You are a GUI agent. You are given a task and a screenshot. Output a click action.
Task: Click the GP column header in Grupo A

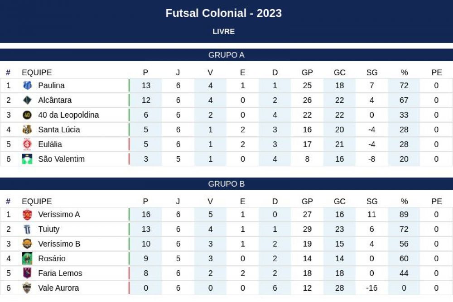point(307,72)
